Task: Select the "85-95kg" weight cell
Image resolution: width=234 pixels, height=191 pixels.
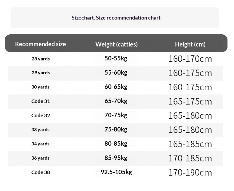Action: click(116, 158)
